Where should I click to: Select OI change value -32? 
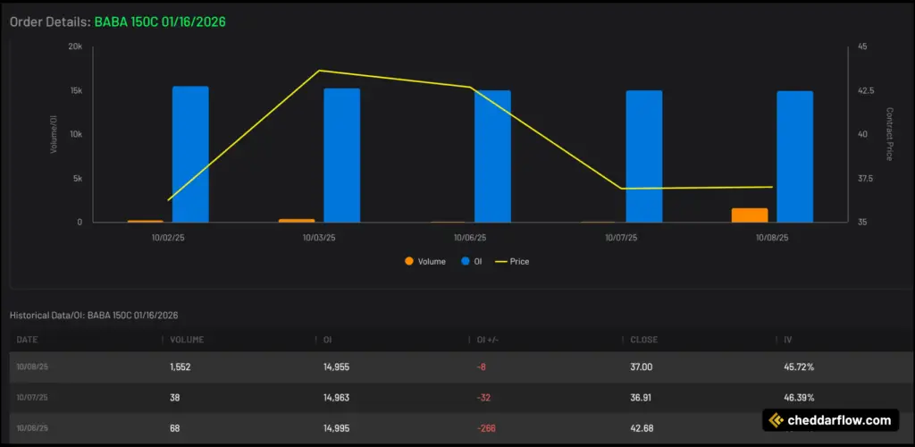[x=483, y=398]
